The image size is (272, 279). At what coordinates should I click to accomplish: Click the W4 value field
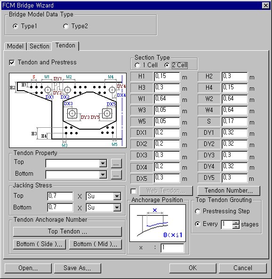(x=234, y=110)
